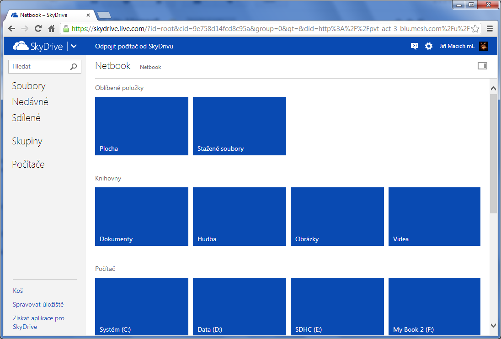Open the Hudba library tile

click(x=240, y=217)
